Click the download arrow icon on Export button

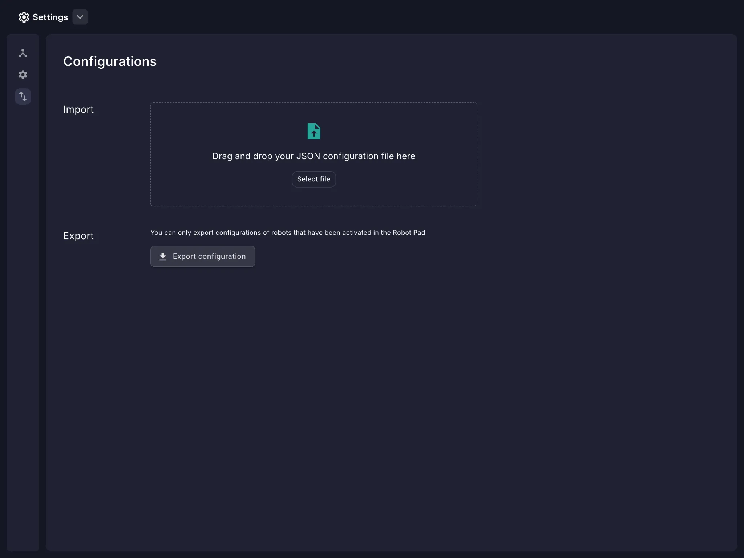tap(163, 257)
